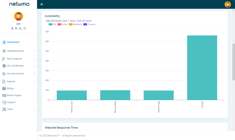Click the 2021 Netumo copyright footer text

click(x=62, y=136)
